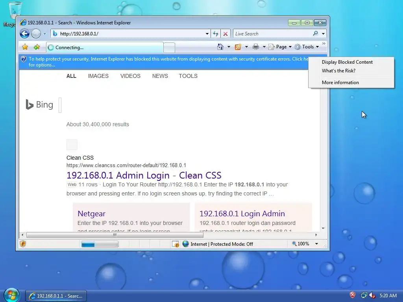
Task: Open recent pages dropdown beside Forward button
Action: point(44,34)
